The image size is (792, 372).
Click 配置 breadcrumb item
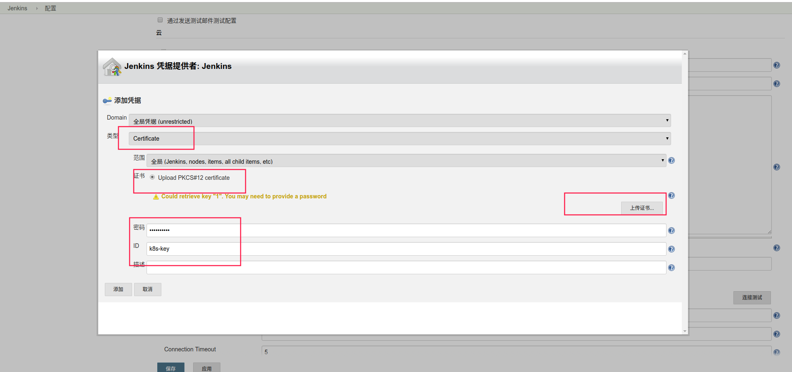coord(50,8)
